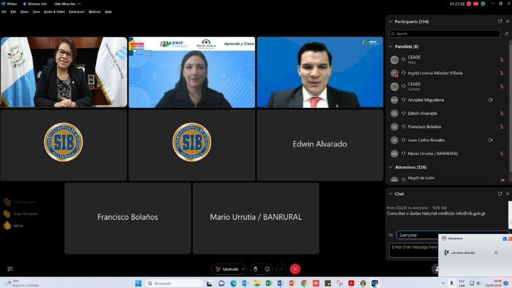Click Hide Menu Bar

67,4
